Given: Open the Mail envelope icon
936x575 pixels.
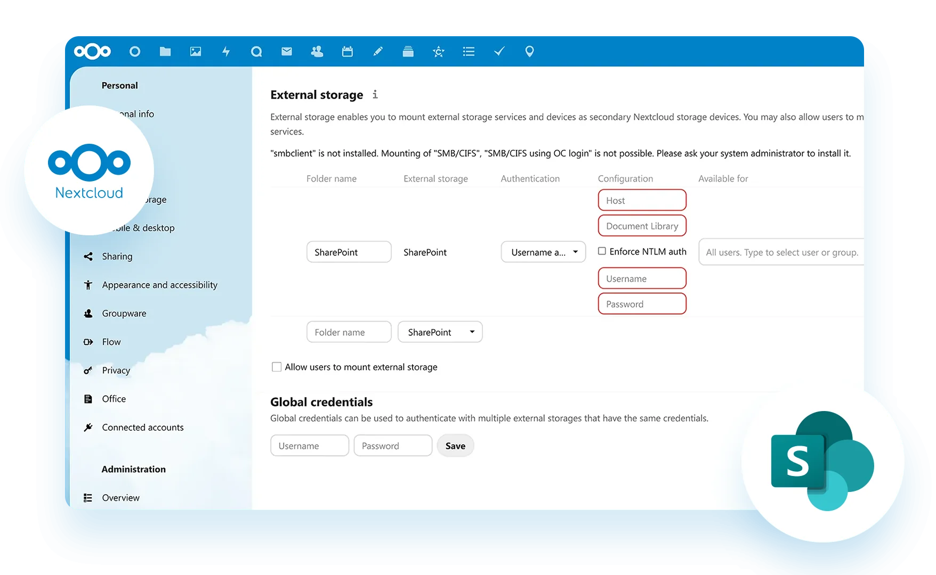Looking at the screenshot, I should (287, 52).
